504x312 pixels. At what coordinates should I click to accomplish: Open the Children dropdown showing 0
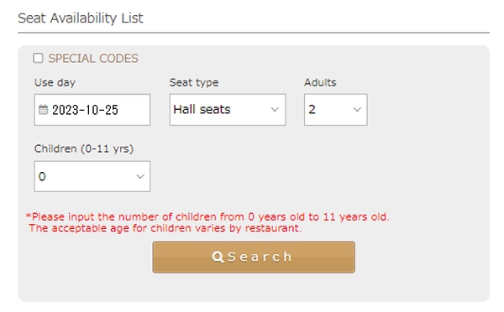[x=92, y=176]
